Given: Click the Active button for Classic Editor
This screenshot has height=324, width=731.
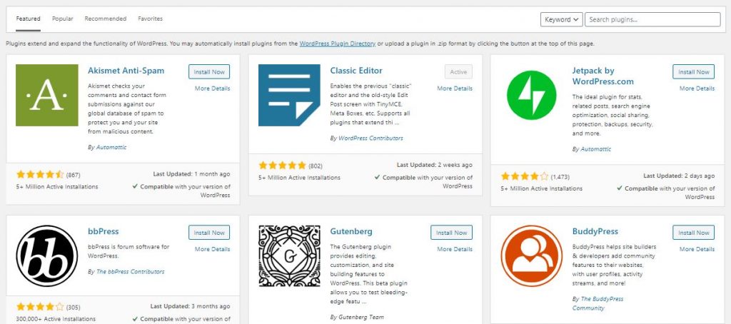Looking at the screenshot, I should pyautogui.click(x=458, y=72).
